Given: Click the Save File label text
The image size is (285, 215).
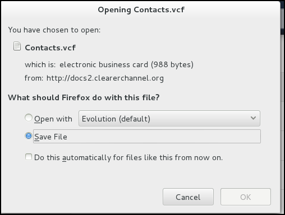Looking at the screenshot, I should [x=50, y=137].
